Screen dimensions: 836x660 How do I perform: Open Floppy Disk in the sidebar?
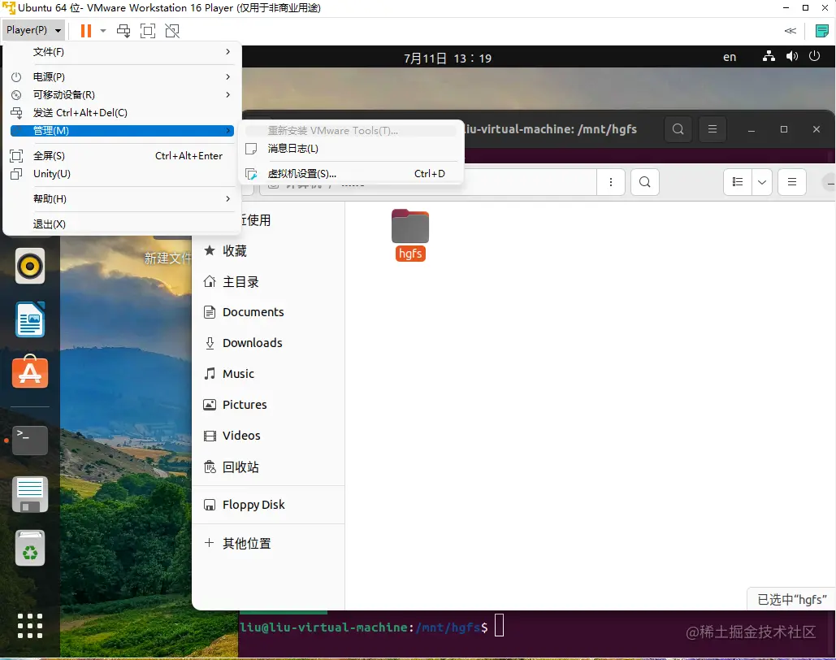(x=268, y=505)
